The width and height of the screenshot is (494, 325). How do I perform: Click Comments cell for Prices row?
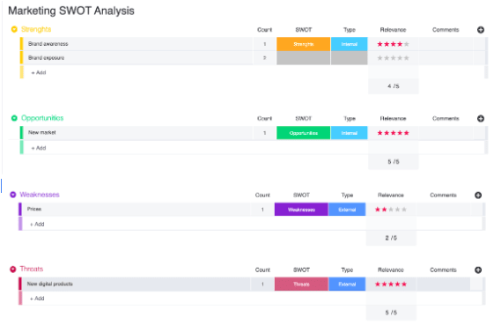pyautogui.click(x=443, y=210)
